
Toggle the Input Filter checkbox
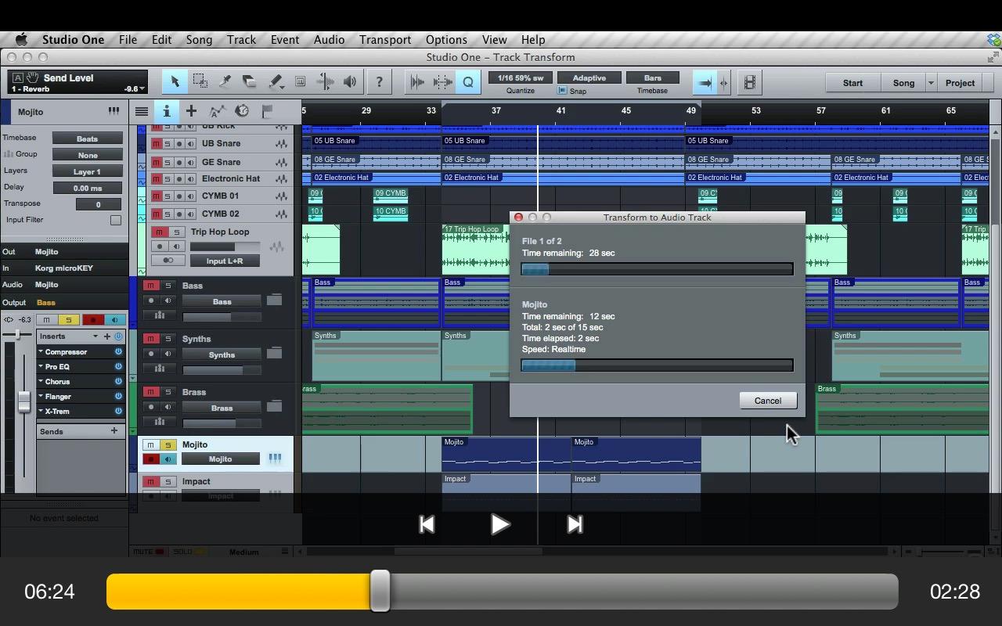[115, 220]
